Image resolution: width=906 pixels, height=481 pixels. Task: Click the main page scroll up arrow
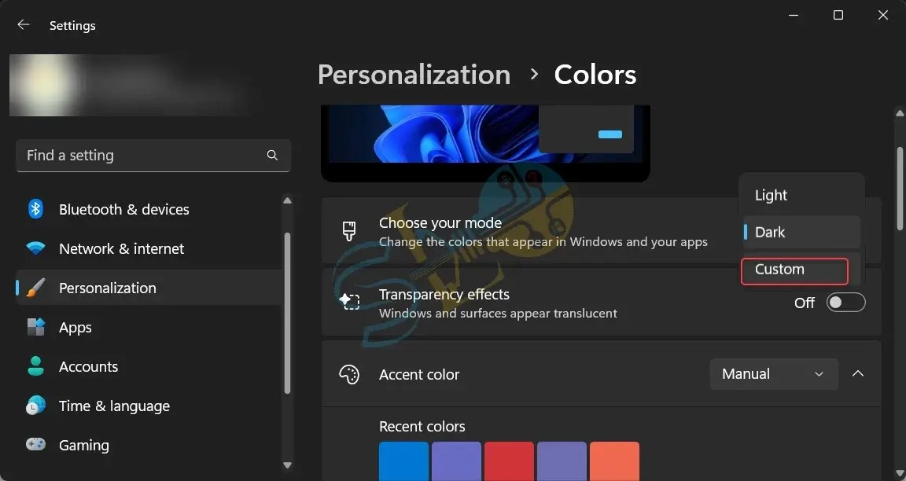[x=900, y=114]
